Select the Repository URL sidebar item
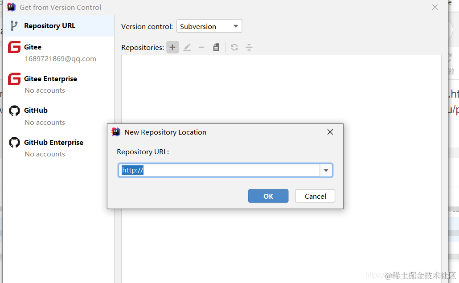The width and height of the screenshot is (459, 283). pos(58,26)
